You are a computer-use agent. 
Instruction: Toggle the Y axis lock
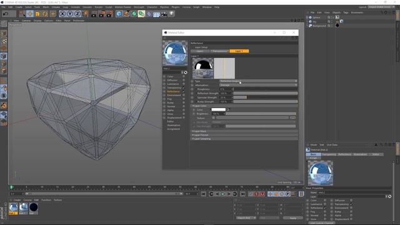click(x=70, y=14)
